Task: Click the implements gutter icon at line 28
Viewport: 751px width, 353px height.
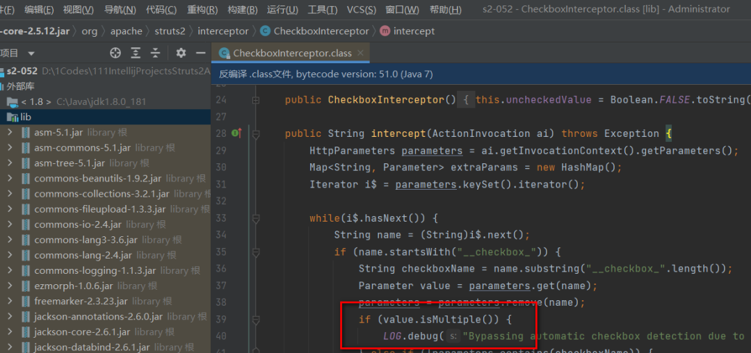Action: (236, 133)
